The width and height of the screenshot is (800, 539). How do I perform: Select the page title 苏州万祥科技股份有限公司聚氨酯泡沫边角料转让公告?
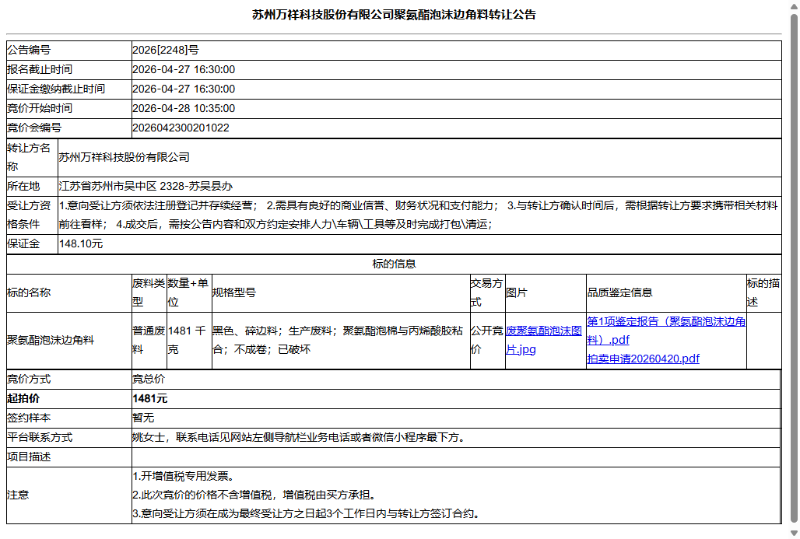pyautogui.click(x=394, y=15)
